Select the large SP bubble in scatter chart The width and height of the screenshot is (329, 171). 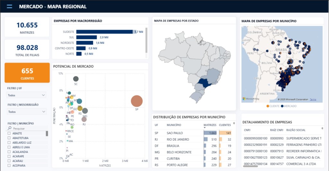(x=137, y=101)
